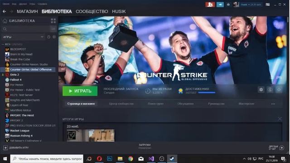This screenshot has width=290, height=163.
Task: Open the account name and balance dropdown
Action: 251,5
